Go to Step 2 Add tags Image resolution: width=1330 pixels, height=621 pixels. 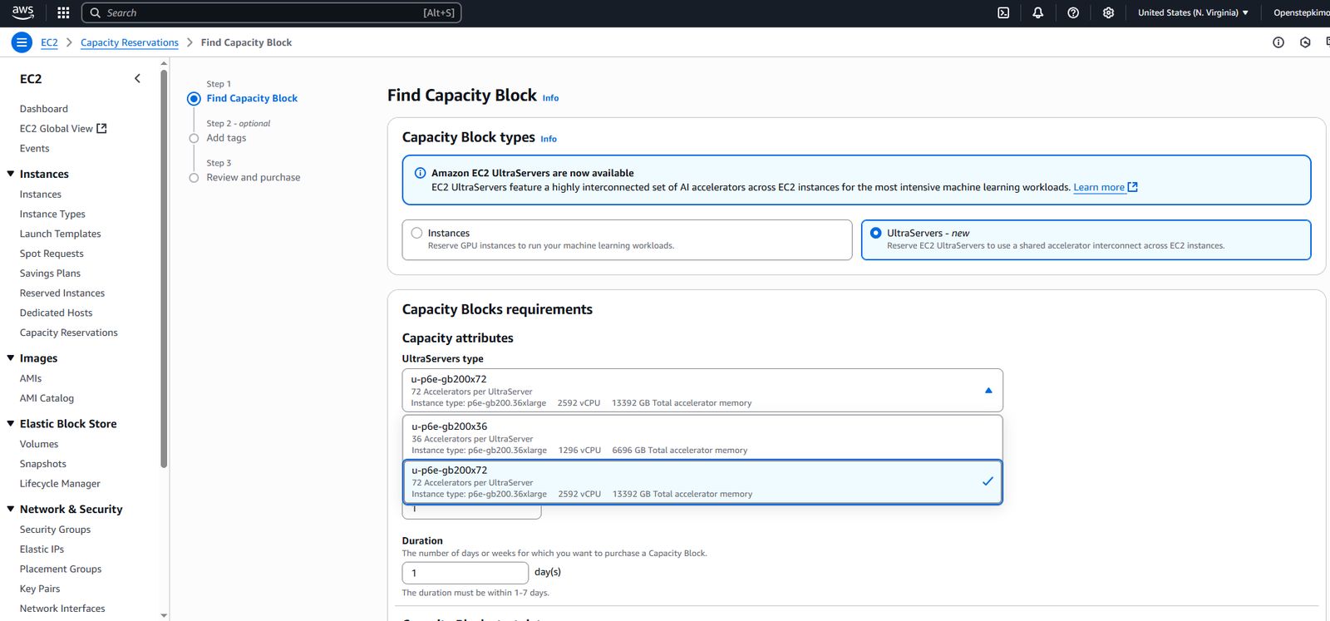(226, 138)
